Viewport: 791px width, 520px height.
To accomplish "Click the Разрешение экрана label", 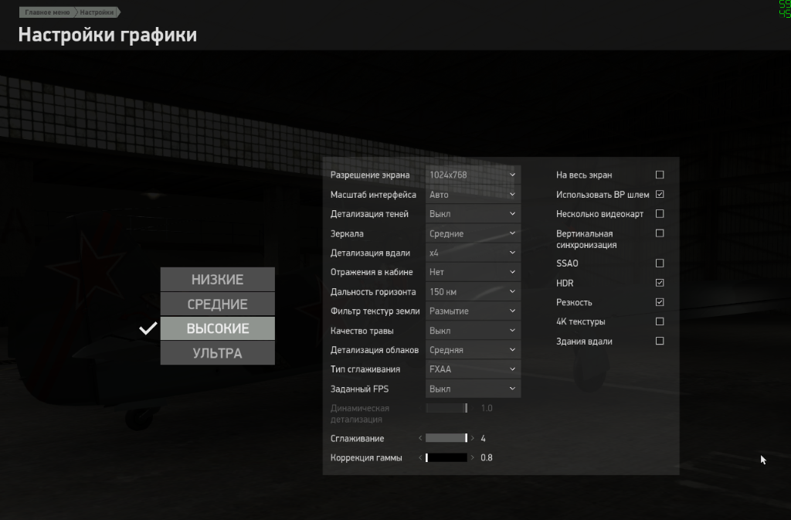I will pos(370,175).
